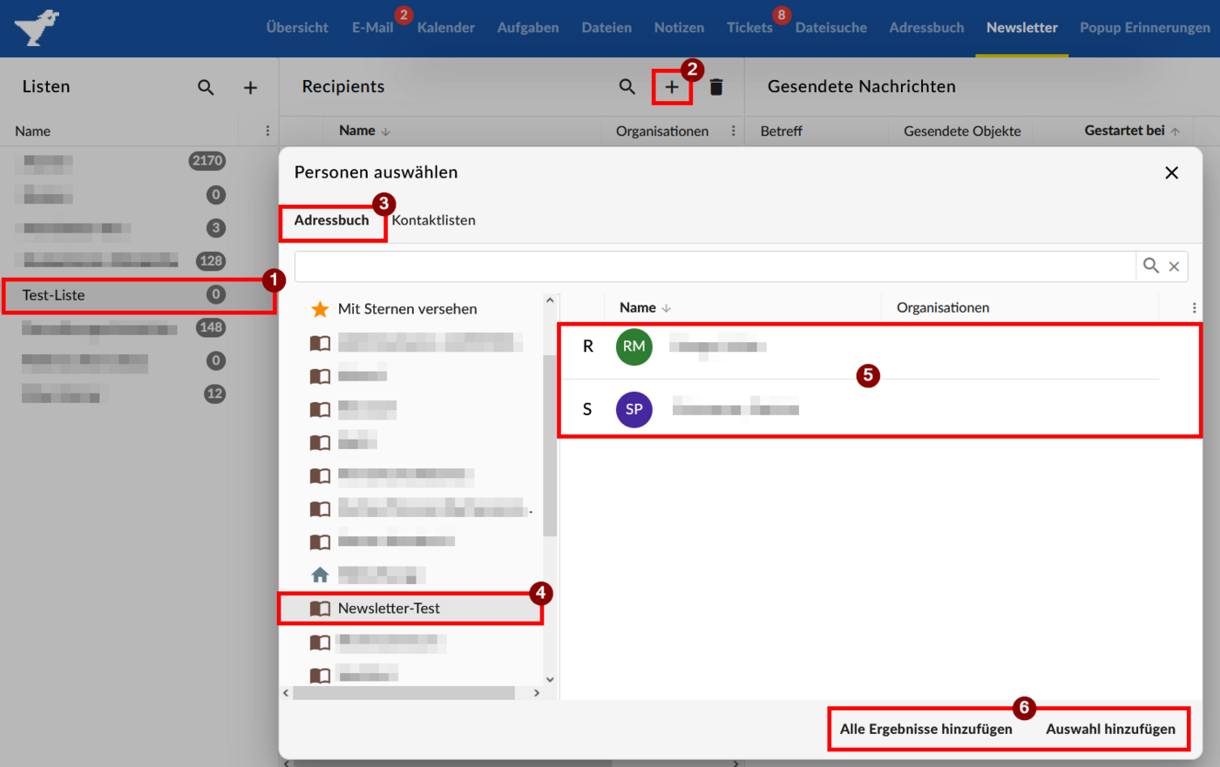Click the green RM avatar

tap(634, 346)
